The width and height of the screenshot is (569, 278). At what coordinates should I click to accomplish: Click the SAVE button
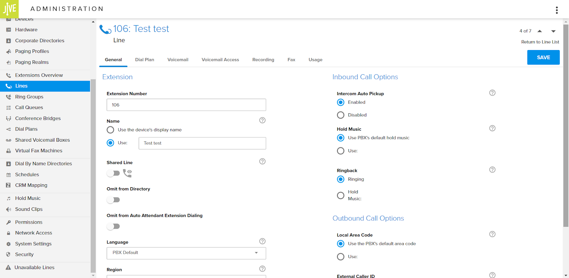[543, 57]
